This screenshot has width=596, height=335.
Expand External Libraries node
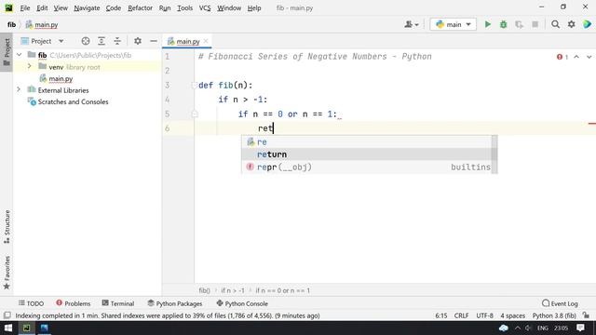coord(19,90)
